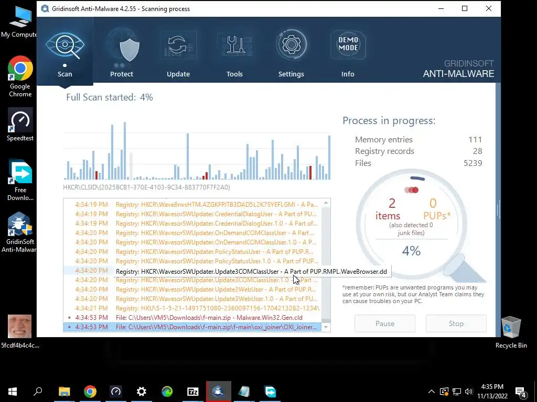
Task: Select the PolicyStatusUser.1.0 log row
Action: tap(192, 261)
